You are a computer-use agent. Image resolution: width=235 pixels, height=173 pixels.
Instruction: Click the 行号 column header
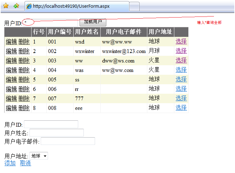[x=39, y=32]
